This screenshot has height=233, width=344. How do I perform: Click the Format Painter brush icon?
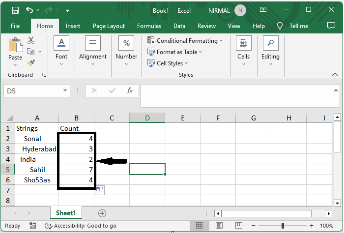pos(31,62)
